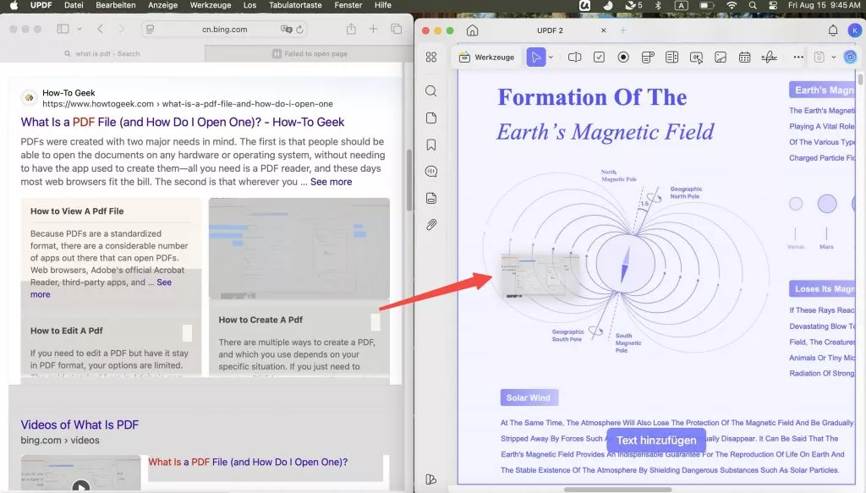Open 'What Is a PDF File' How-To Geek link

click(x=183, y=122)
